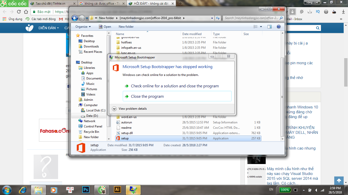
Task: Open the Music library
Action: pos(90,84)
